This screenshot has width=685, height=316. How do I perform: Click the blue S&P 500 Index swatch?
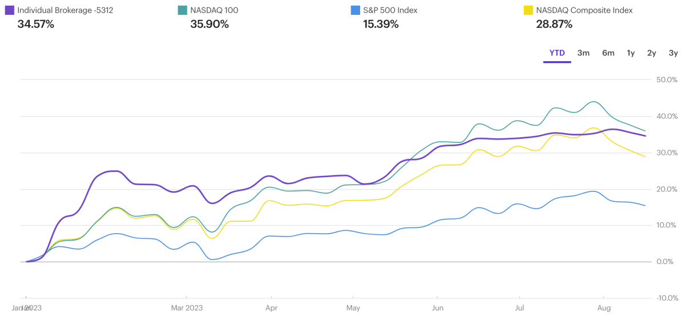(355, 10)
